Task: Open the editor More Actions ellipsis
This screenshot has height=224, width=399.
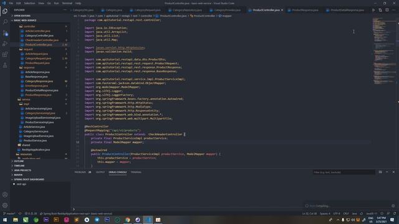Action: (393, 10)
